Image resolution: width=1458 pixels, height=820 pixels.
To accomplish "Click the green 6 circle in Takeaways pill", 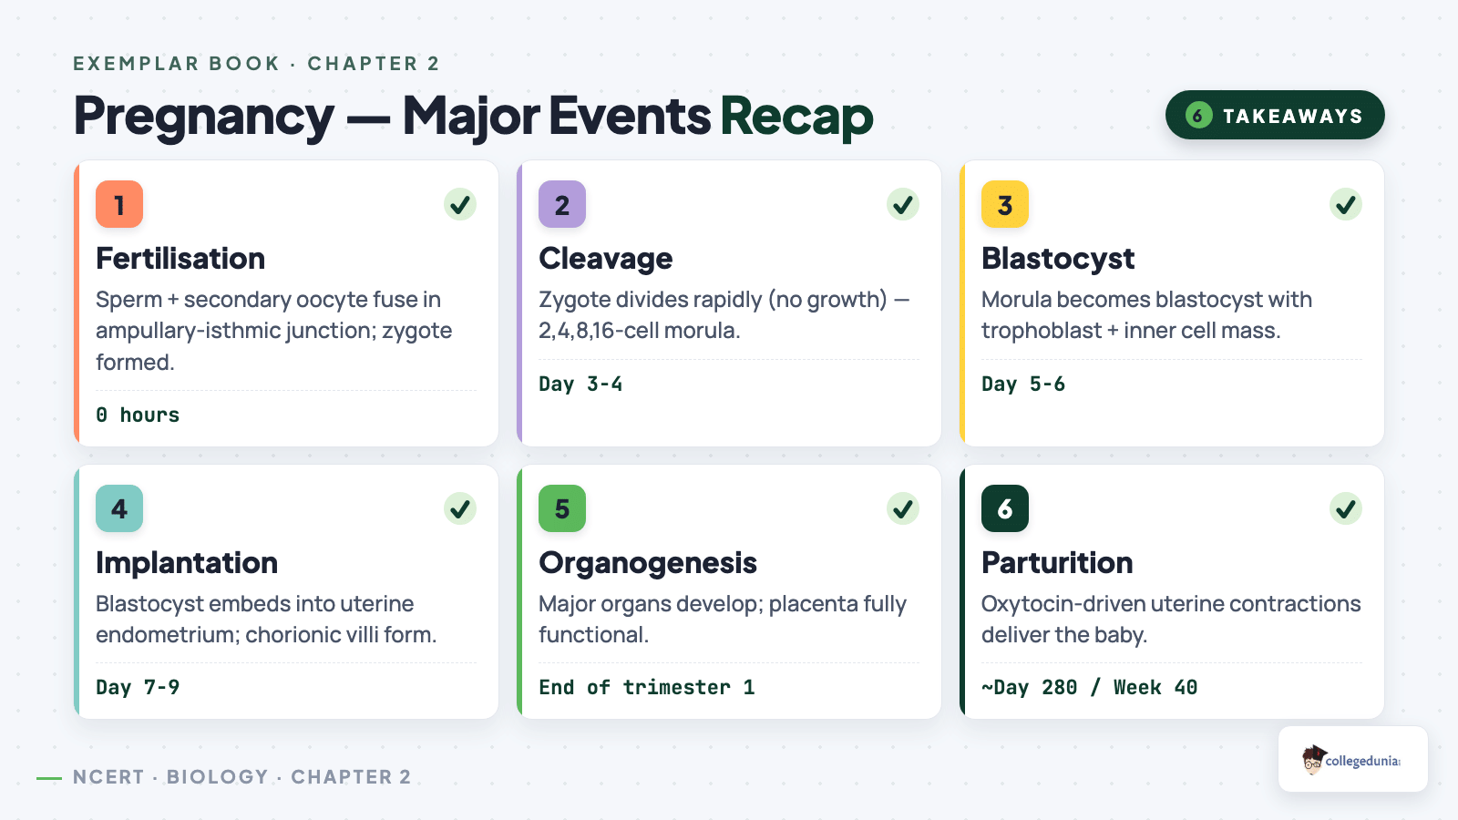I will tap(1198, 115).
